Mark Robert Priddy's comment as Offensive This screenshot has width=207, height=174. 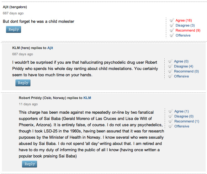(x=182, y=126)
